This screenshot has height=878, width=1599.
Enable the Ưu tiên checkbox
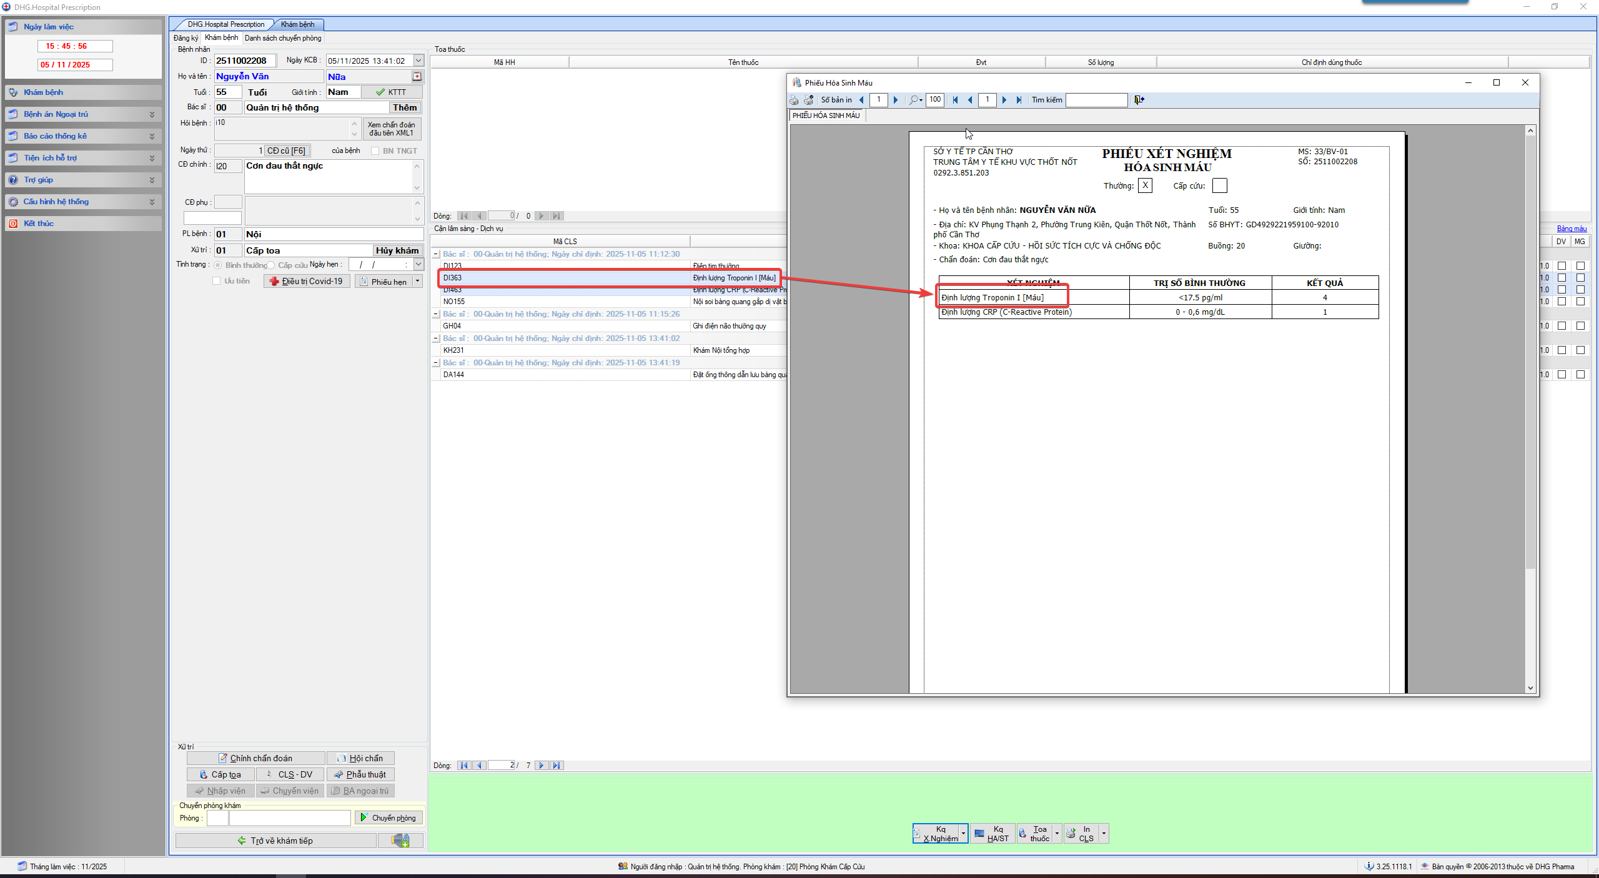click(217, 281)
